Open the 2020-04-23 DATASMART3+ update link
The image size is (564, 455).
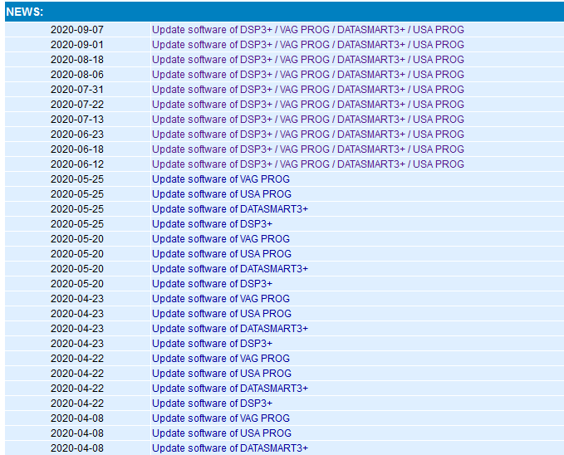230,329
